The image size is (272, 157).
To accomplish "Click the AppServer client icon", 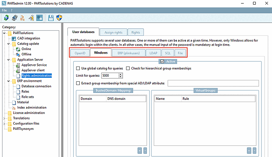I will point(18,71).
